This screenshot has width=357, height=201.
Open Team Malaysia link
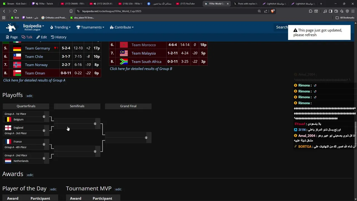144,53
